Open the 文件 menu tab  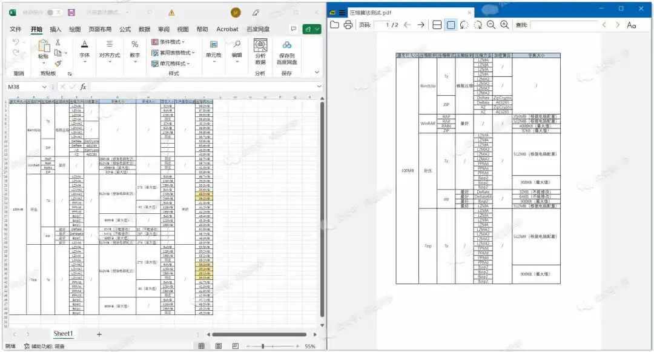pos(15,29)
